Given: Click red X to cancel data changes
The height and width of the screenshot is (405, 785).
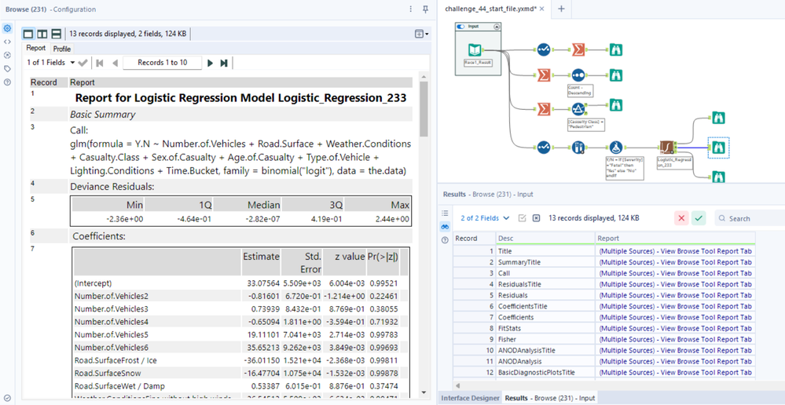Looking at the screenshot, I should (681, 218).
